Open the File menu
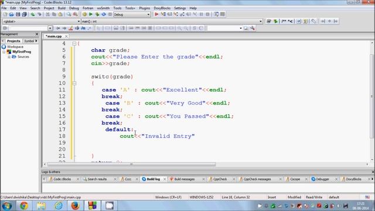 4,8
